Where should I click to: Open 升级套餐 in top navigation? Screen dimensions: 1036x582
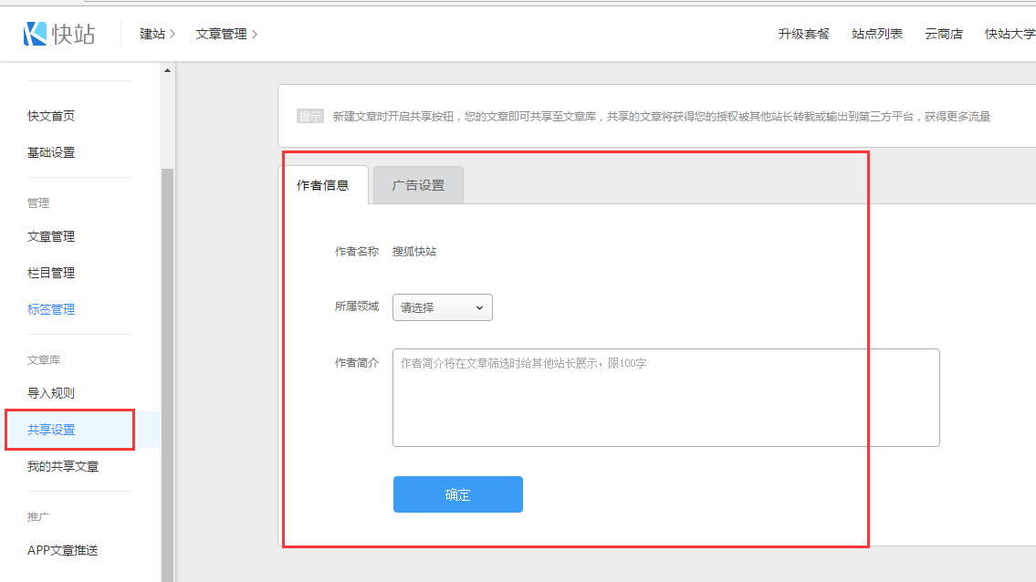(804, 34)
